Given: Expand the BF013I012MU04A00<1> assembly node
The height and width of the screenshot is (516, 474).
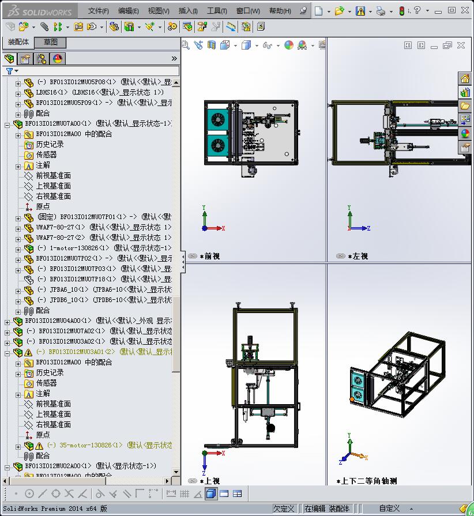Looking at the screenshot, I should pos(7,322).
